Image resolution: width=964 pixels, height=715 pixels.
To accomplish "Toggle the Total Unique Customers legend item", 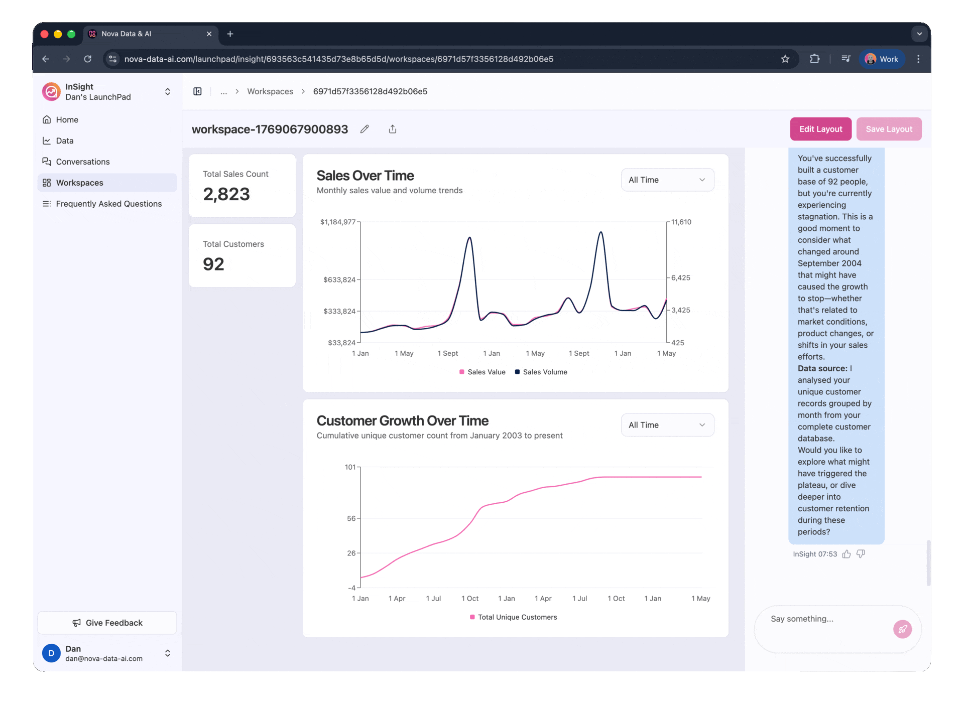I will (513, 617).
